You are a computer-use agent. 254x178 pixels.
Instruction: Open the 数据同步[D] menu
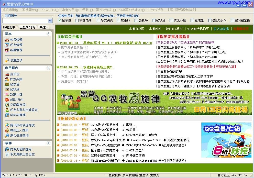click(31, 10)
